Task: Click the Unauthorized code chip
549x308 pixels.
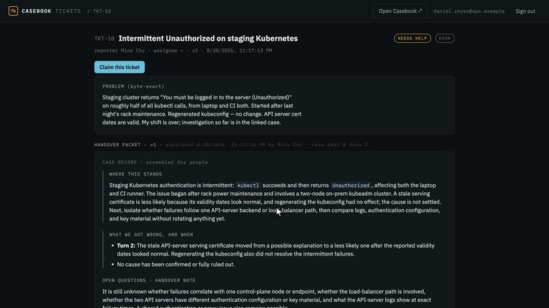Action: (x=351, y=186)
